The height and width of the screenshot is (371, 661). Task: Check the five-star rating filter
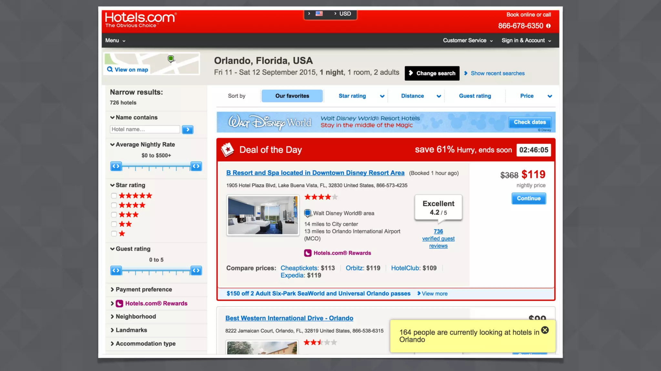click(x=114, y=196)
